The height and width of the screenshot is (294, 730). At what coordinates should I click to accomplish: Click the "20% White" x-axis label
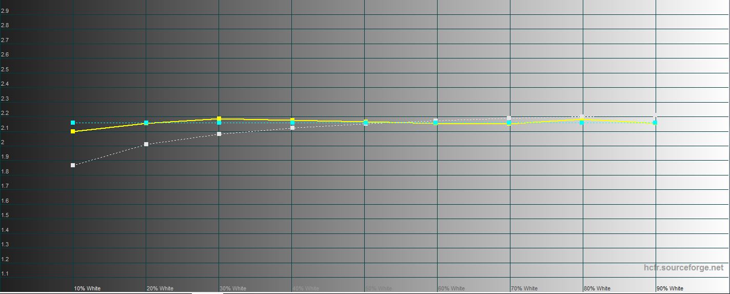click(x=160, y=288)
